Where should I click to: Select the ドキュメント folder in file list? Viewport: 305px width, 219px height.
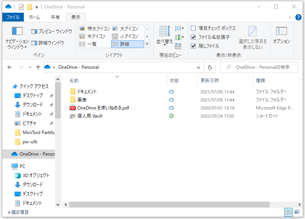pyautogui.click(x=87, y=92)
